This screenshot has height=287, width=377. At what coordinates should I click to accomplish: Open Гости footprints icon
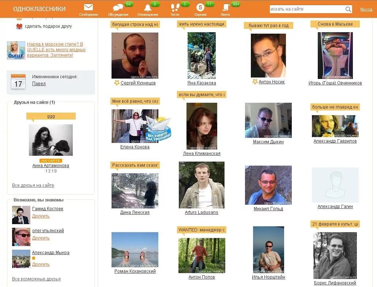(x=175, y=8)
